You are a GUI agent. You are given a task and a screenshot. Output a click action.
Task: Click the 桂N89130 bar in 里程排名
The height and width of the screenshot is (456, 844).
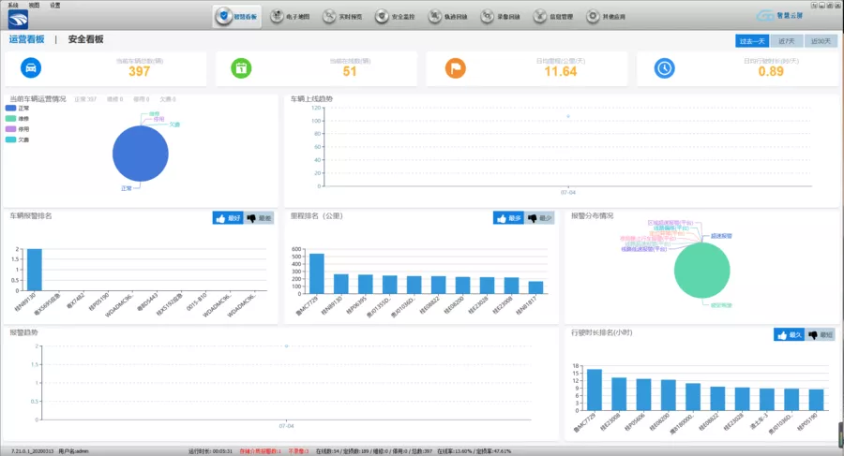340,284
